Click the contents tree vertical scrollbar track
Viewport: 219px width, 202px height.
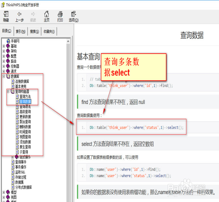tap(68, 123)
